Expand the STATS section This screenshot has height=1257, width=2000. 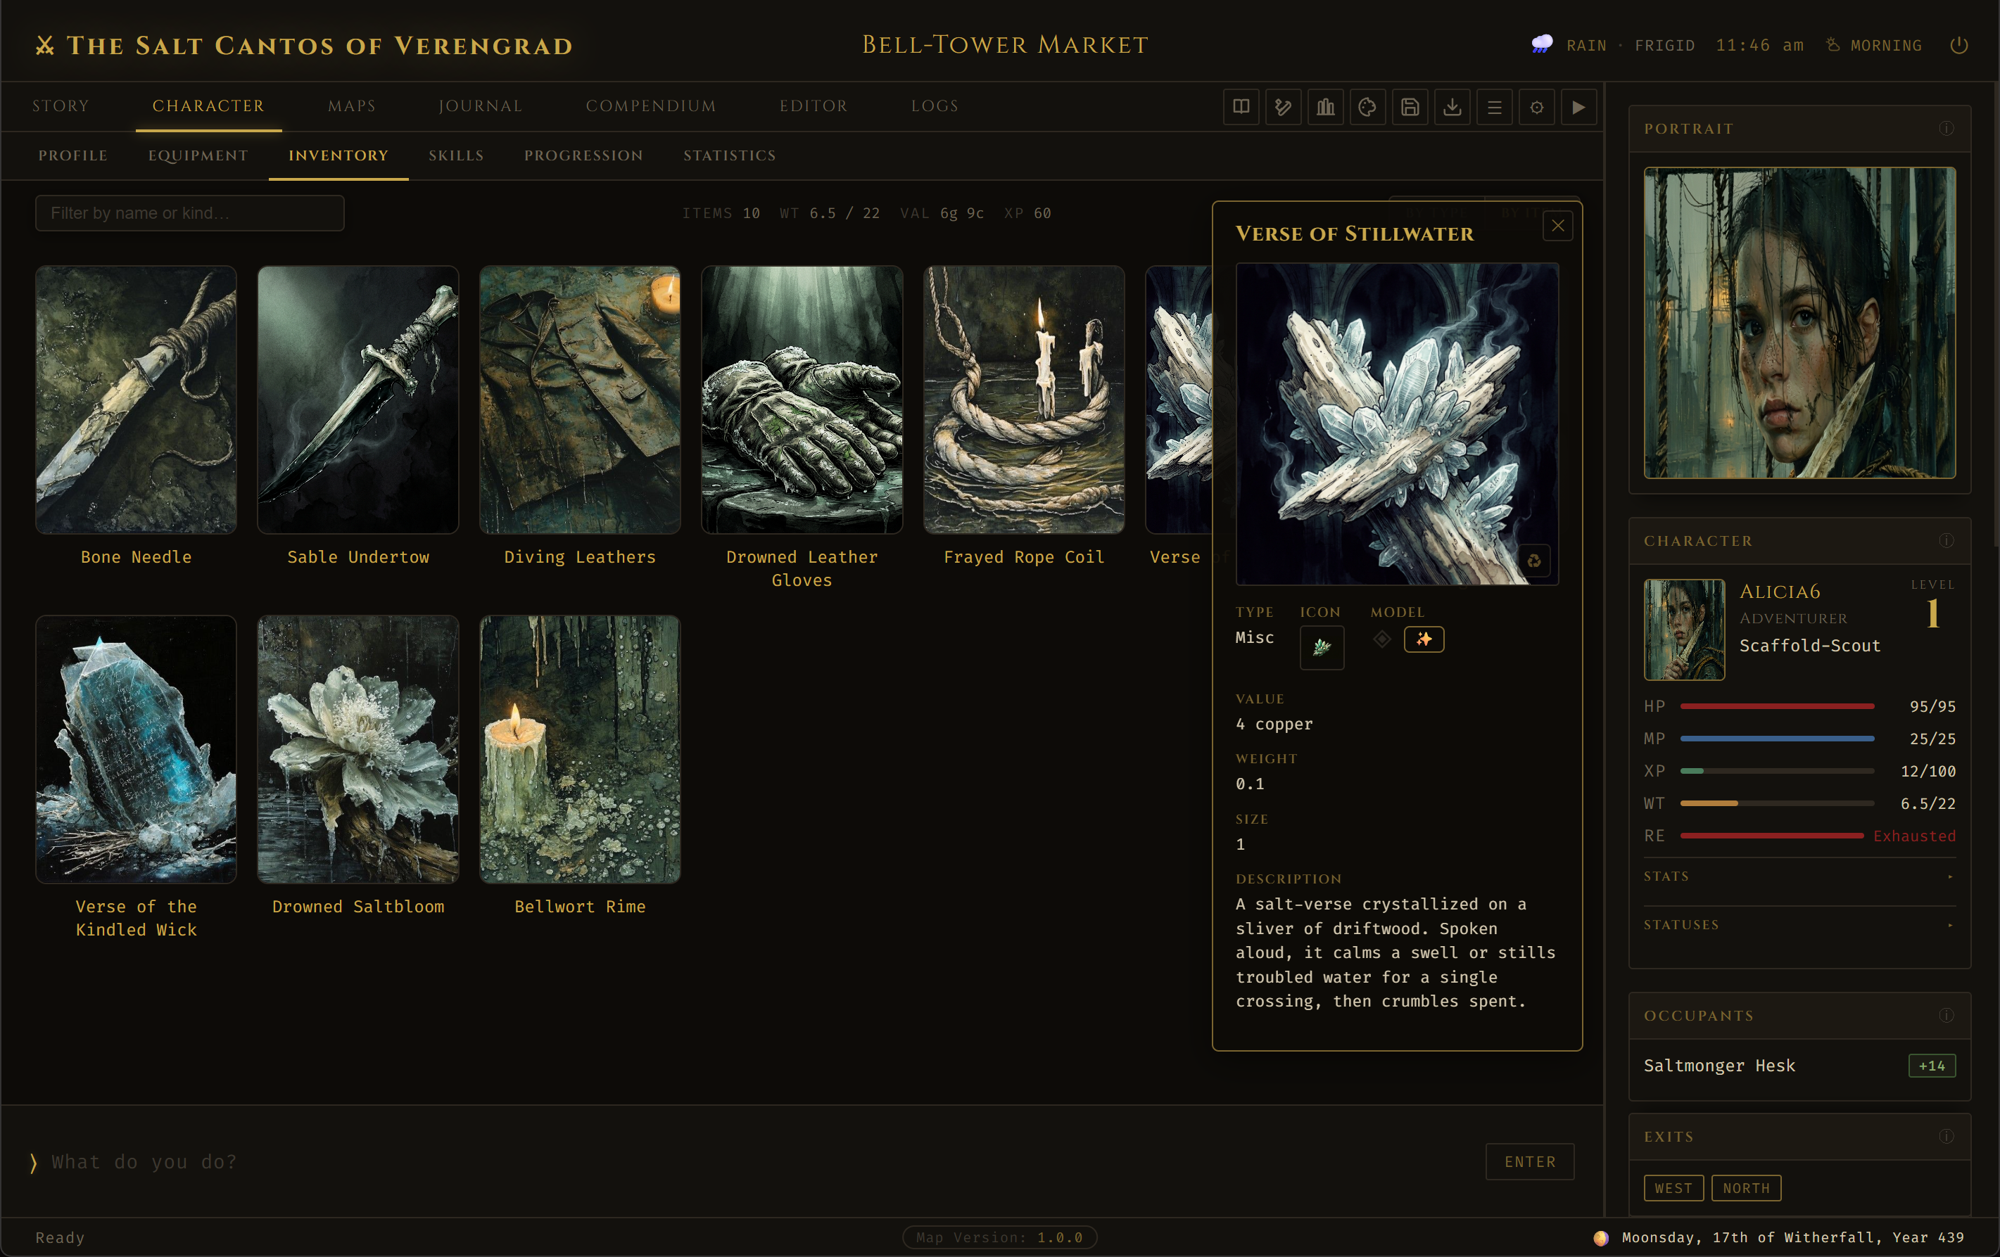click(1799, 876)
